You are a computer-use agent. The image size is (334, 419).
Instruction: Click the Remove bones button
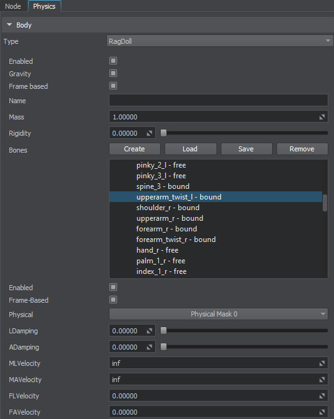302,149
